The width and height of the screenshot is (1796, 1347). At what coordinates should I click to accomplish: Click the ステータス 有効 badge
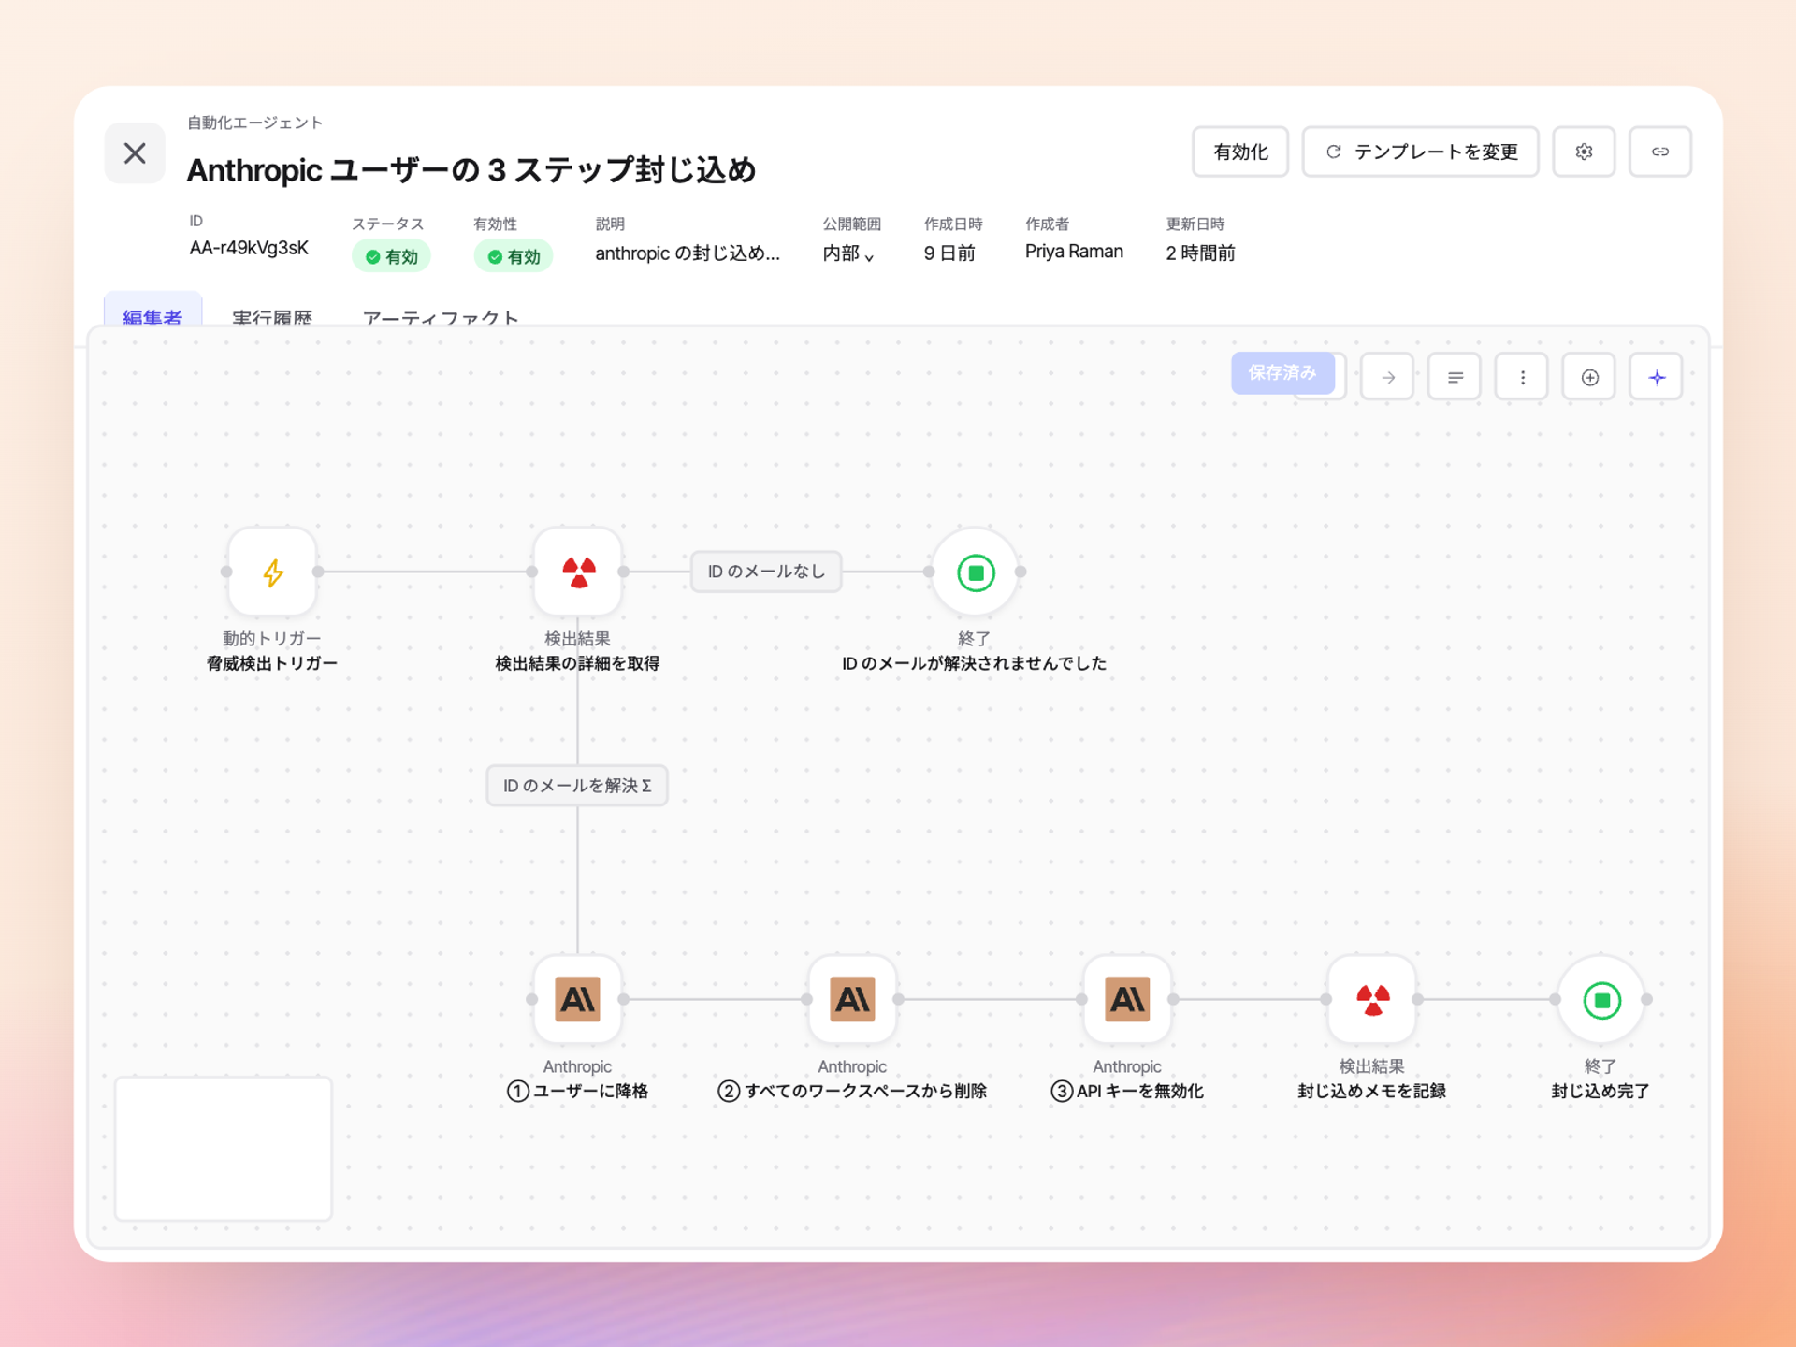(x=391, y=256)
